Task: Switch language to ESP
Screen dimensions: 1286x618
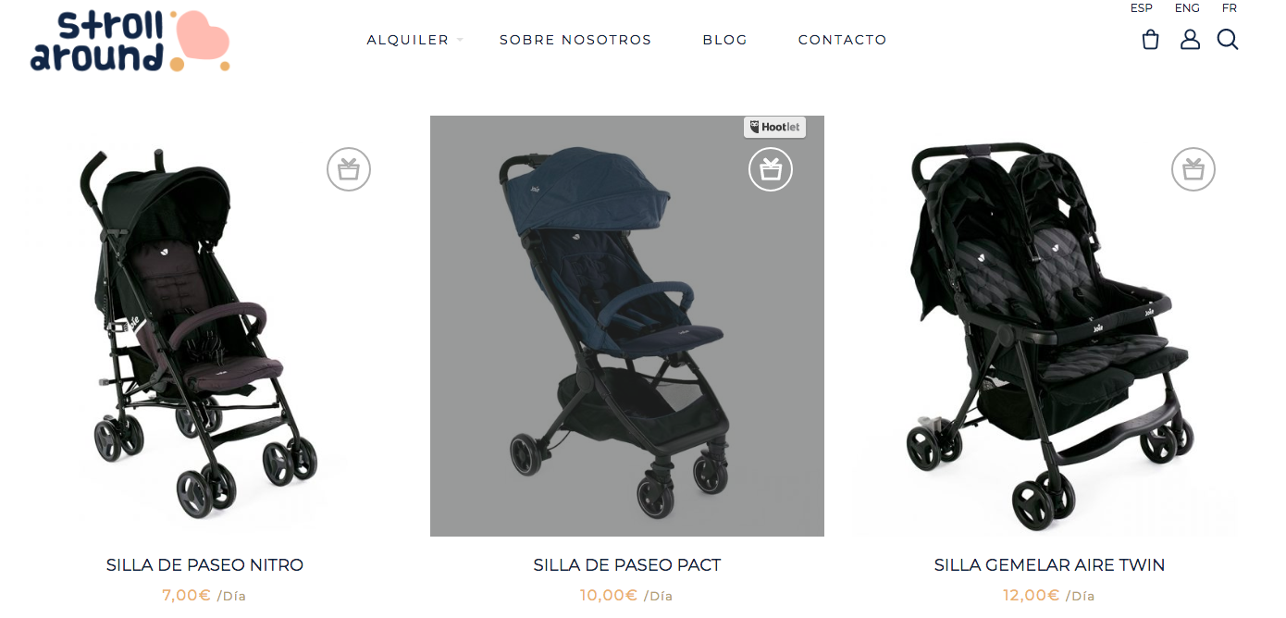Action: [1142, 8]
